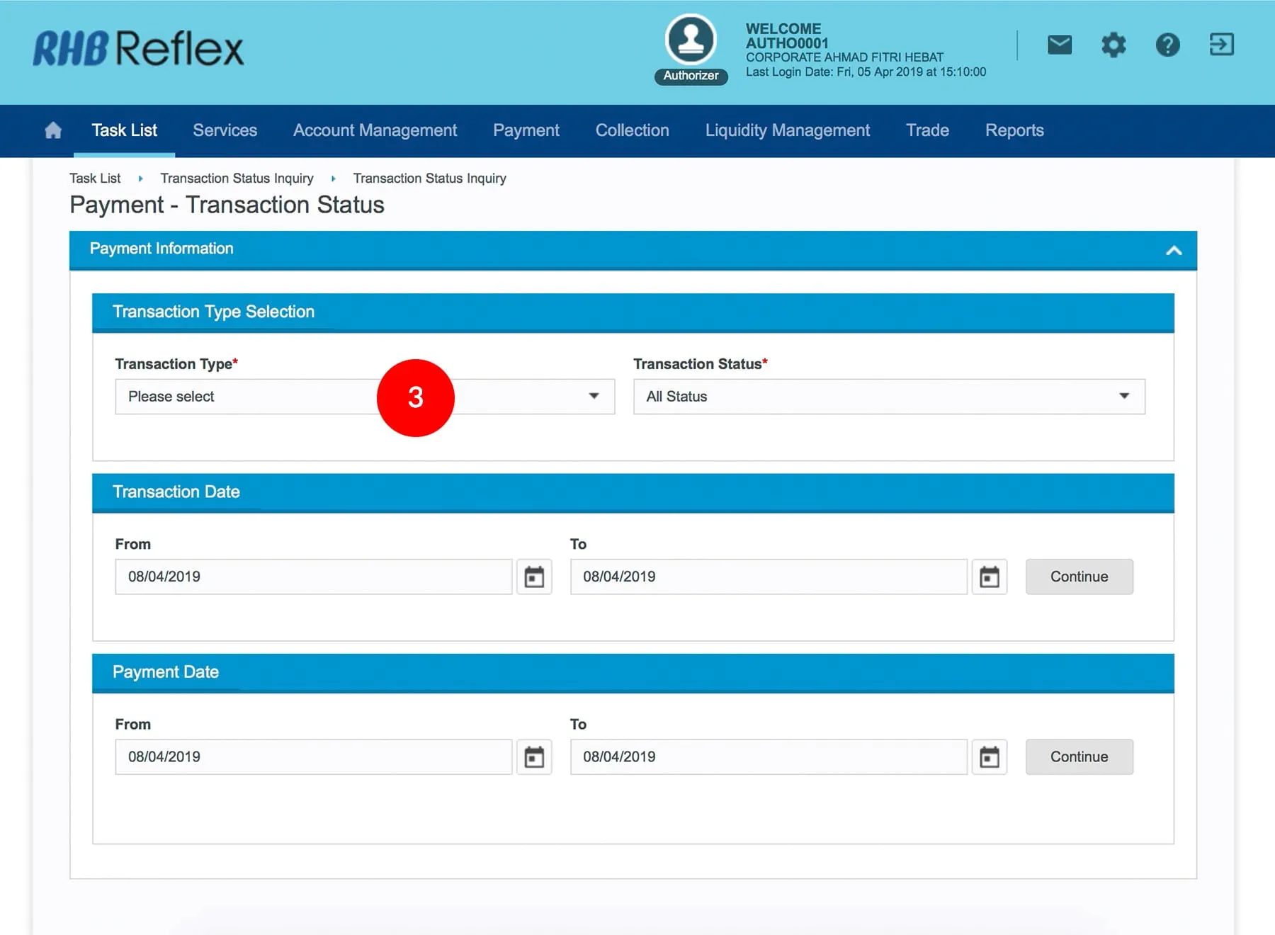The height and width of the screenshot is (935, 1275).
Task: Click Task List breadcrumb link
Action: click(x=95, y=178)
